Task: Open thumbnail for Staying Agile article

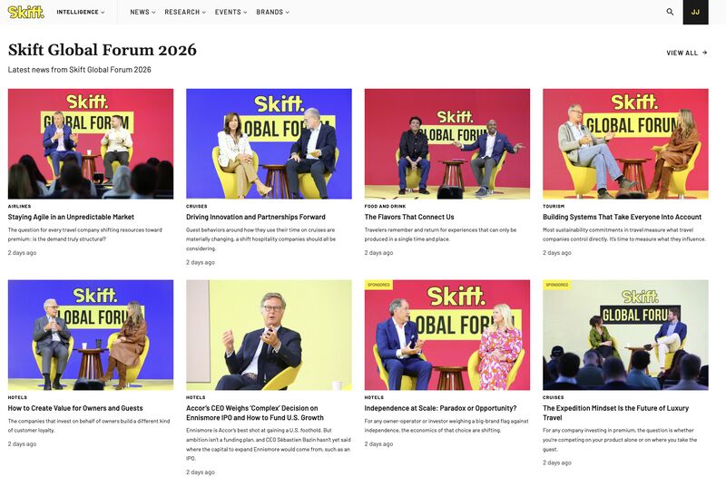Action: (91, 144)
